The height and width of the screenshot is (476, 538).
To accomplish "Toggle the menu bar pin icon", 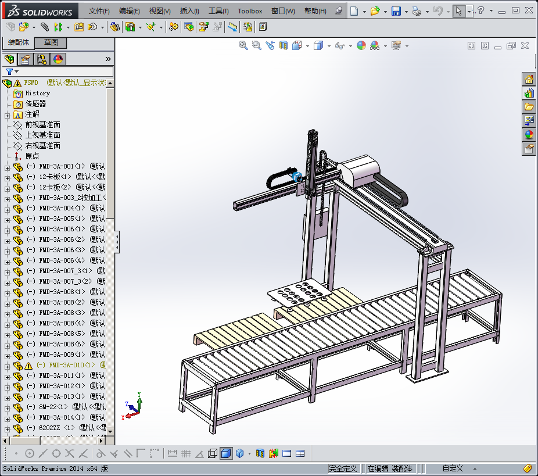I will 339,10.
